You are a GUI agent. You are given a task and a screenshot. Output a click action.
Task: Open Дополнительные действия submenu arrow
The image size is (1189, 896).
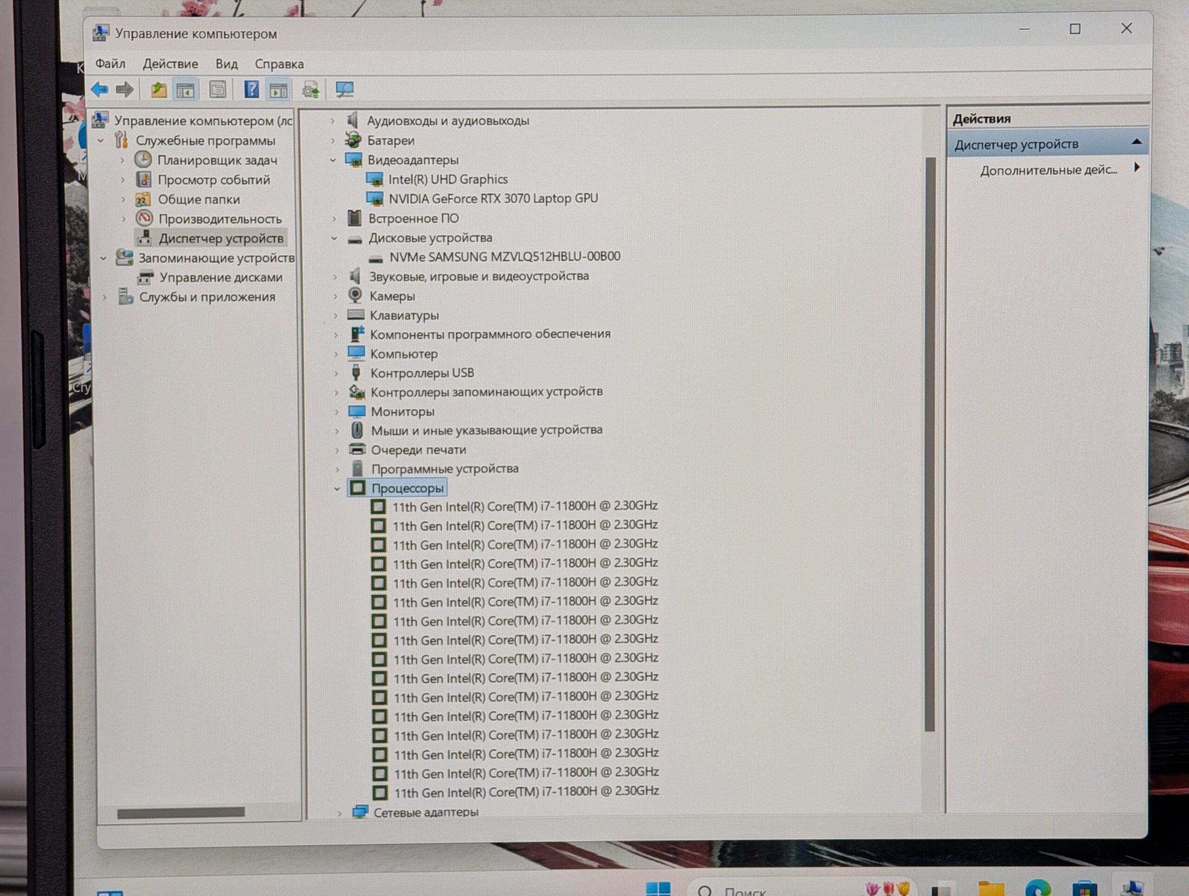click(1137, 168)
